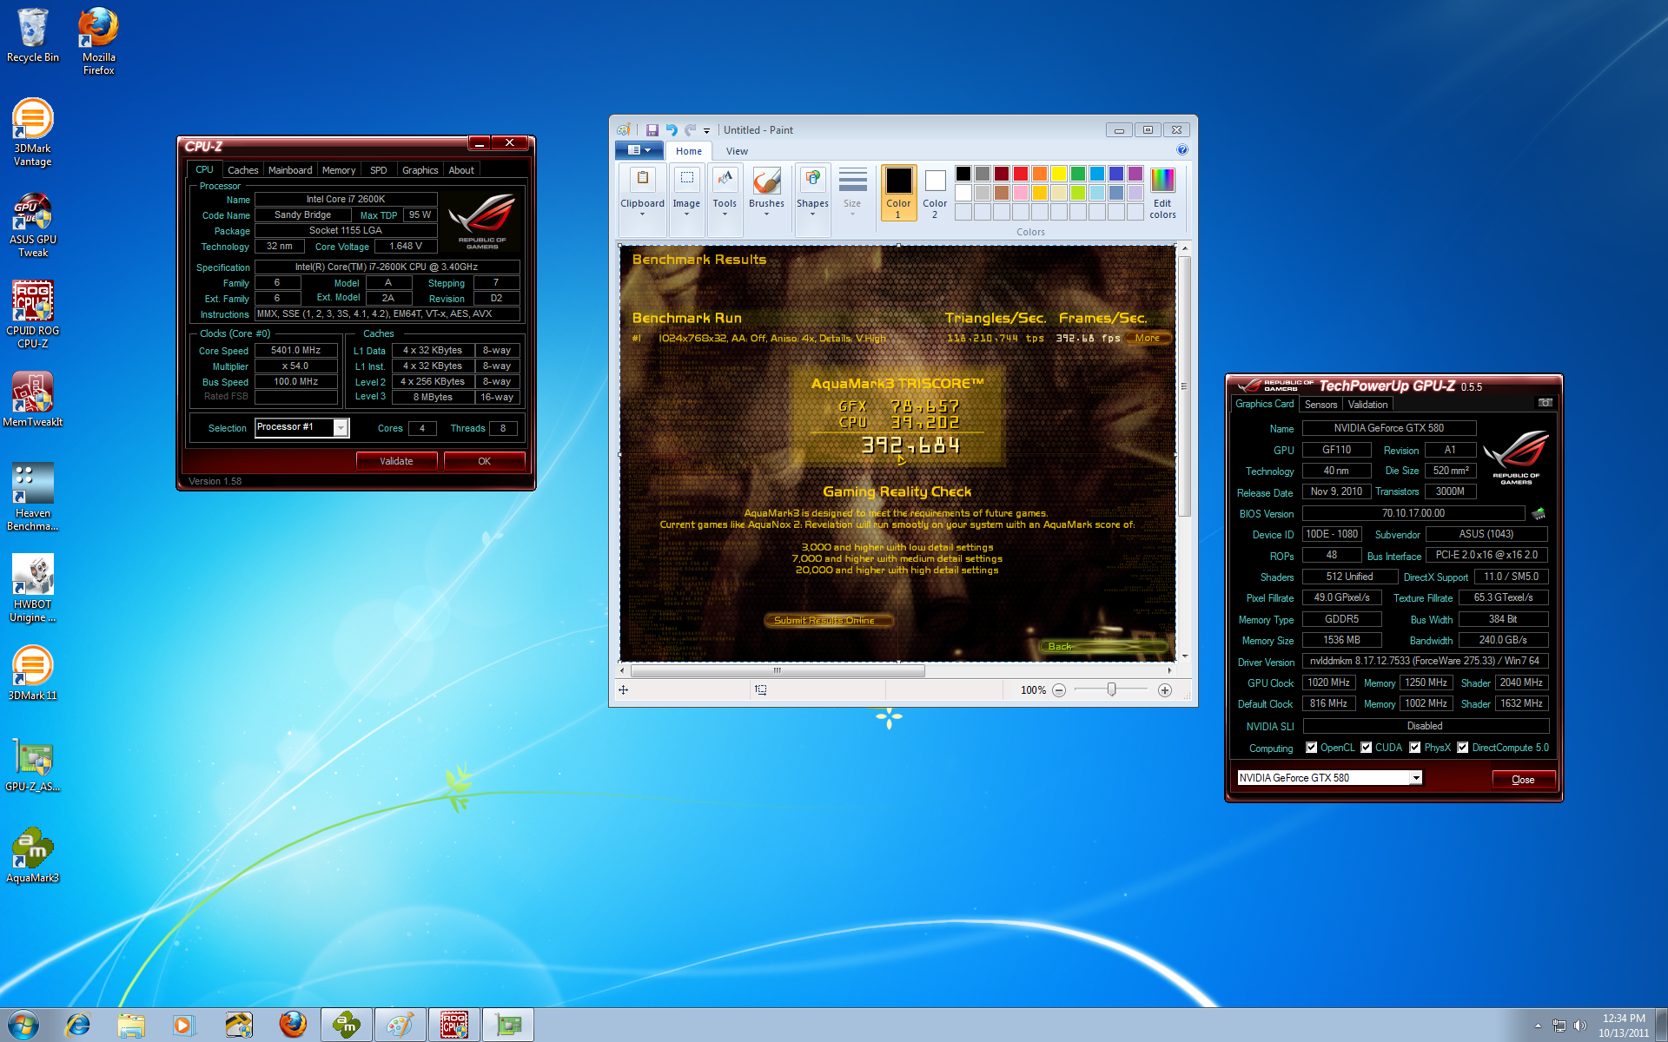Viewport: 1668px width, 1042px height.
Task: Toggle the DirectCompute 5.0 checkbox in GPU-Z
Action: coord(1463,748)
